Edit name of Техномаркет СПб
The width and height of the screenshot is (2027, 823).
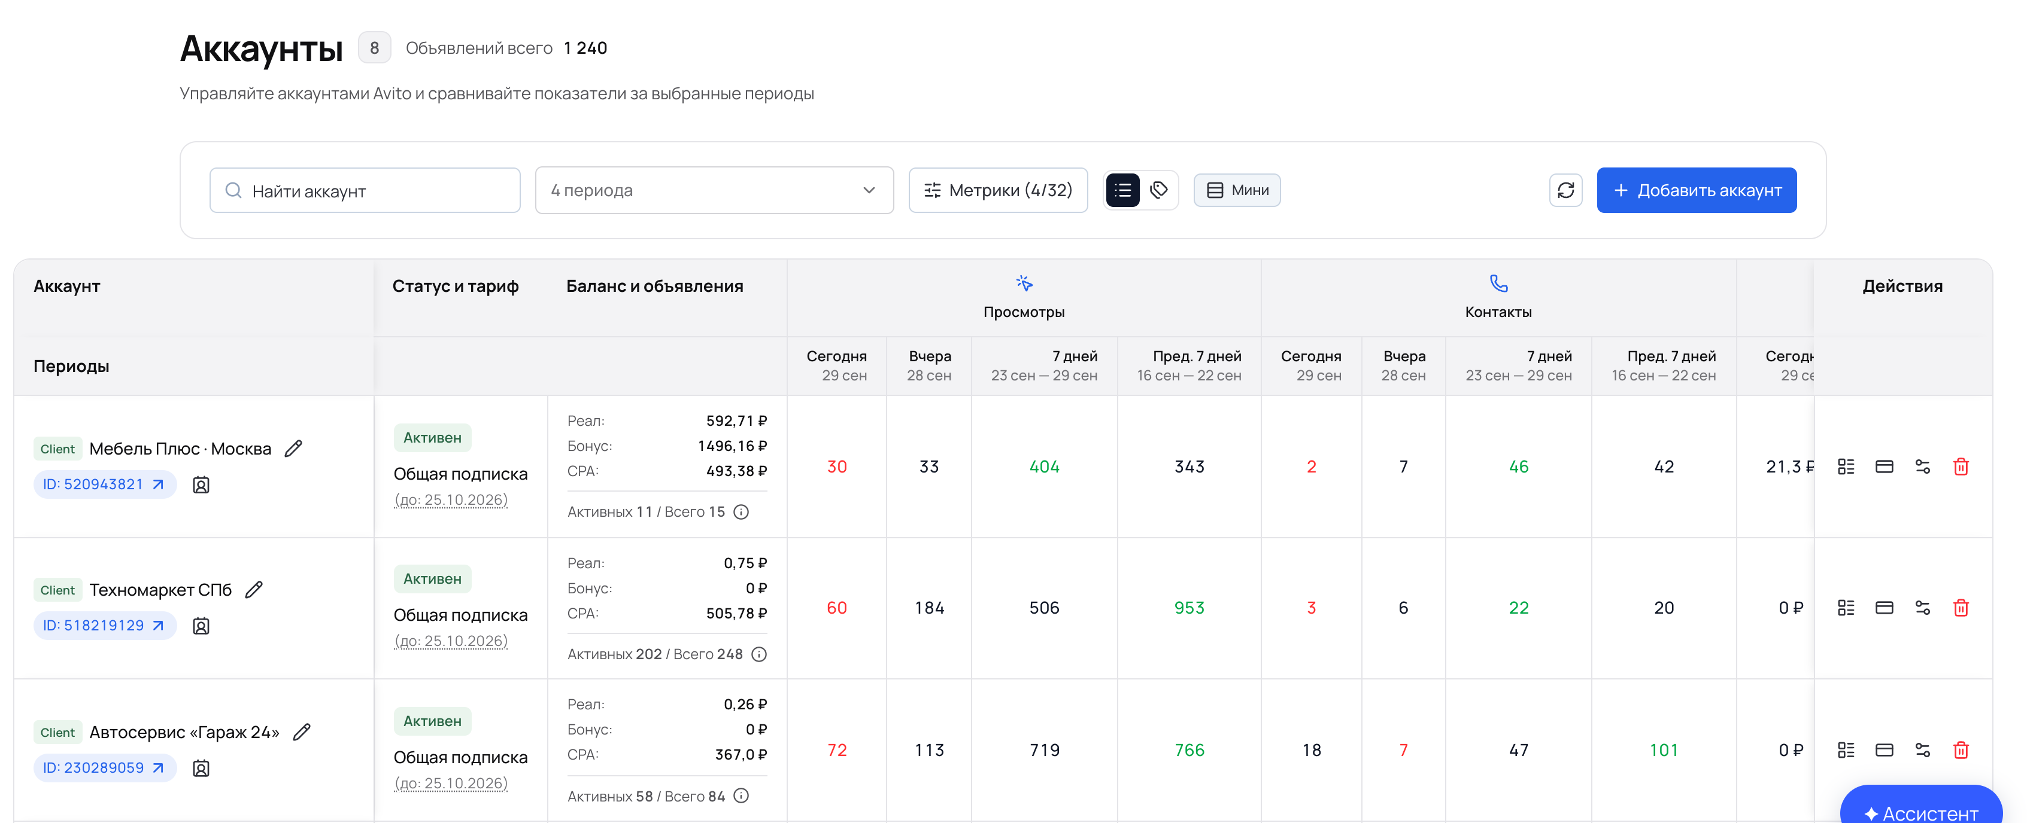click(253, 590)
